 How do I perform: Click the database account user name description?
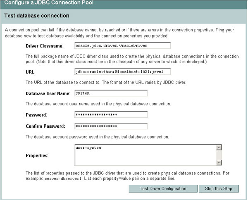click(98, 104)
